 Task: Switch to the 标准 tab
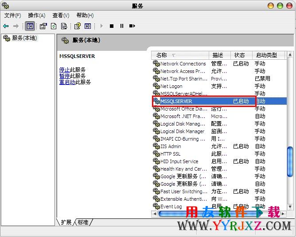click(x=83, y=222)
